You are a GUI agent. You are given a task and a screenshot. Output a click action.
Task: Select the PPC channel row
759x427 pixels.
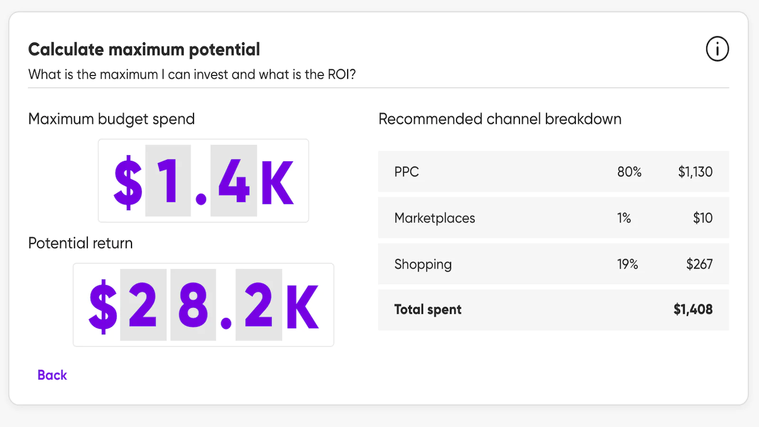tap(553, 172)
